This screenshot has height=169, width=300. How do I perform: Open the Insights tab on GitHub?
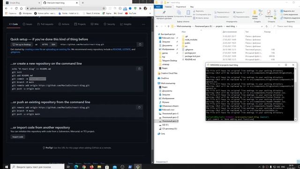coord(126,24)
